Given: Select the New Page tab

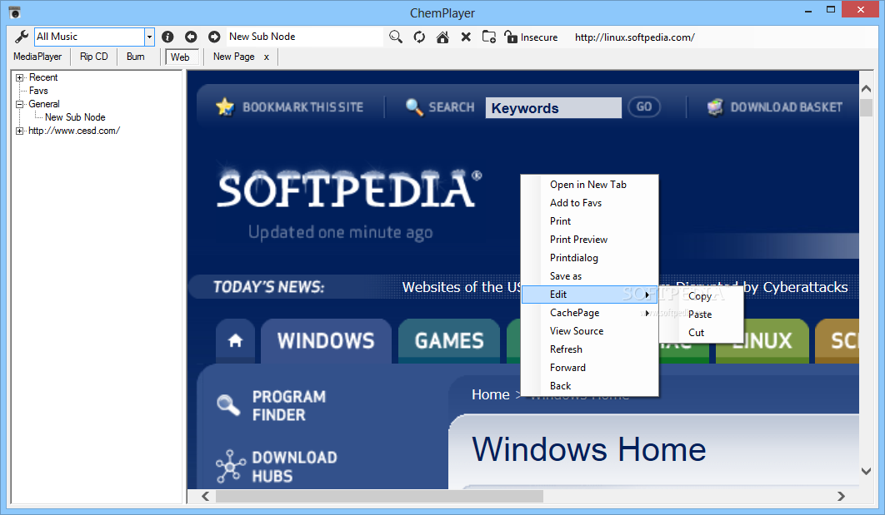Looking at the screenshot, I should click(233, 57).
